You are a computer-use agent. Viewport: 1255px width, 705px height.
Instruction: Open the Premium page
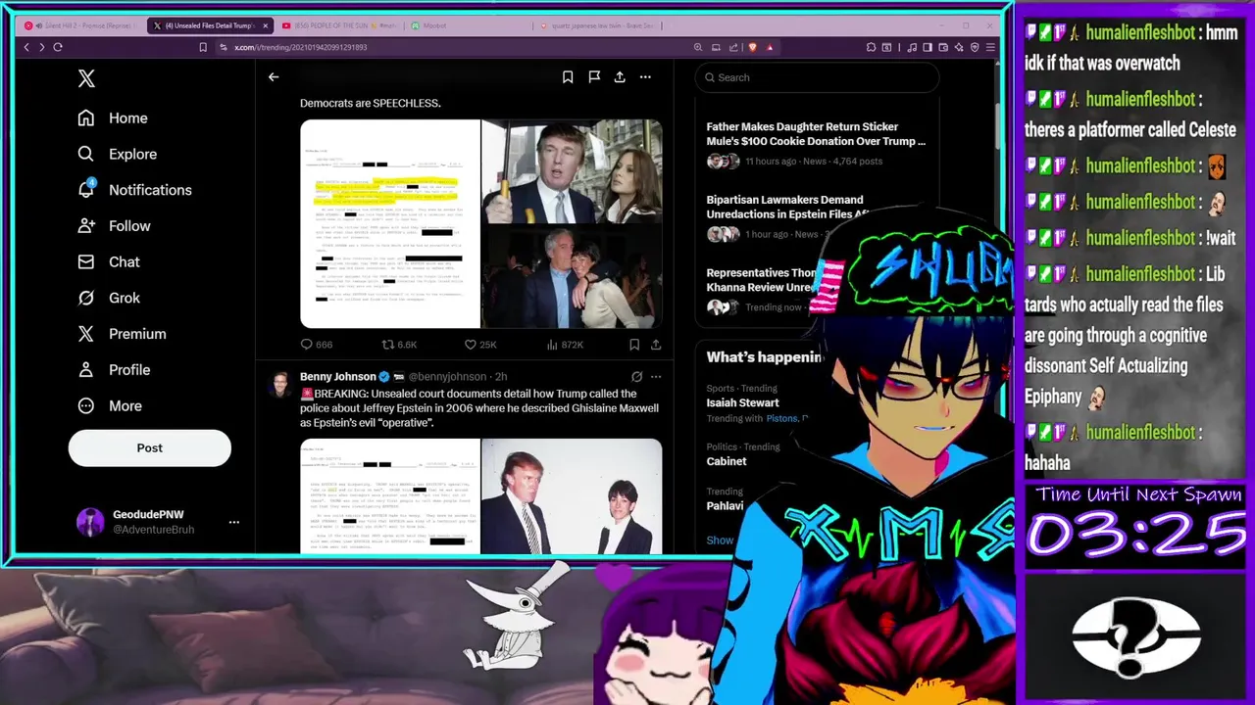[x=123, y=334]
